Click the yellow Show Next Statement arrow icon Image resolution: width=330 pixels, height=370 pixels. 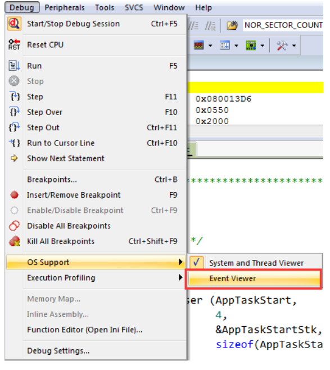click(x=14, y=158)
